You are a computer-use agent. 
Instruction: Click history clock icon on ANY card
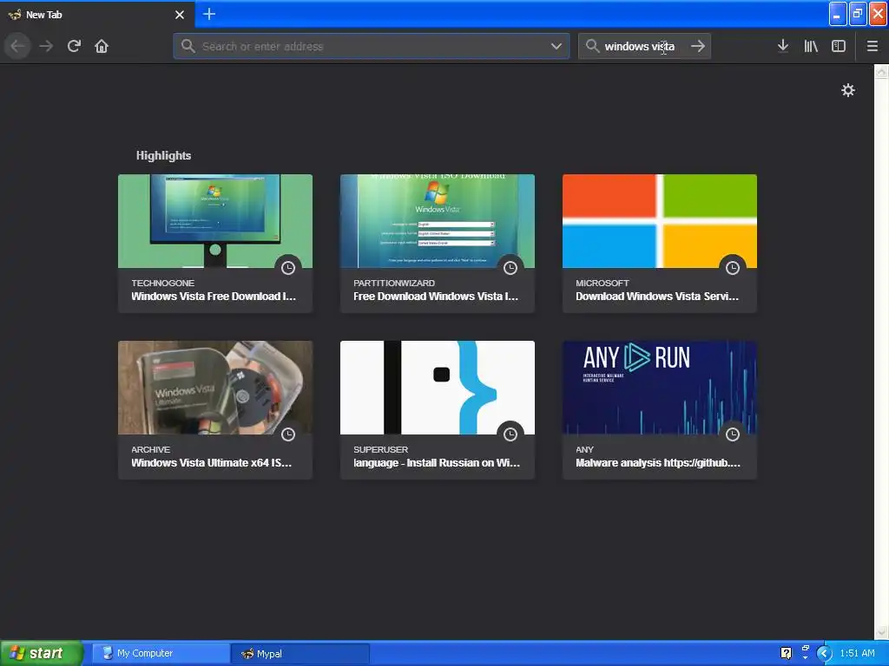pyautogui.click(x=733, y=434)
